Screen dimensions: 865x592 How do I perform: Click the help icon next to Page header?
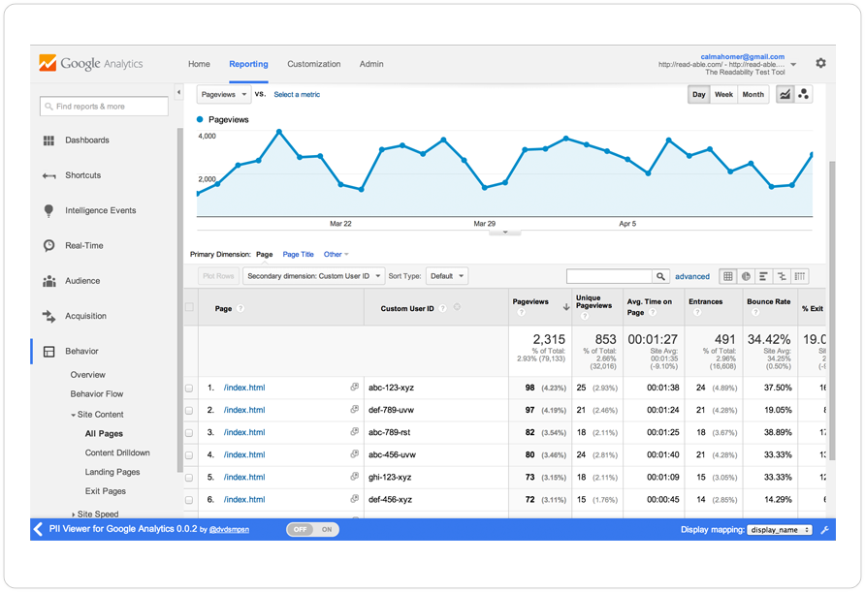pyautogui.click(x=240, y=309)
